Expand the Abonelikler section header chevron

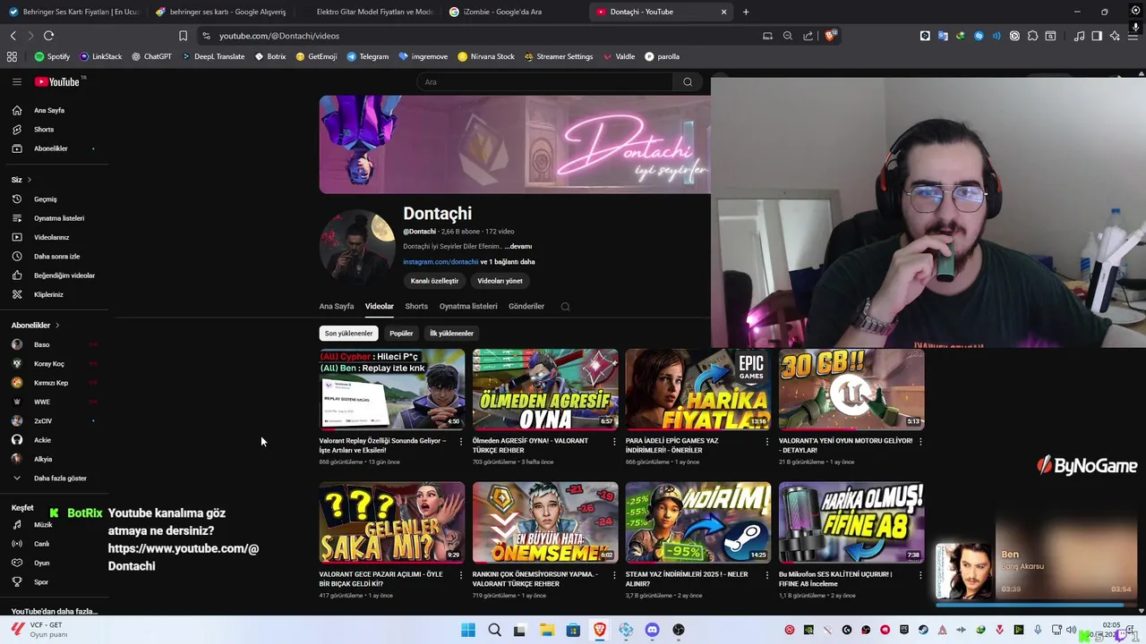click(56, 326)
